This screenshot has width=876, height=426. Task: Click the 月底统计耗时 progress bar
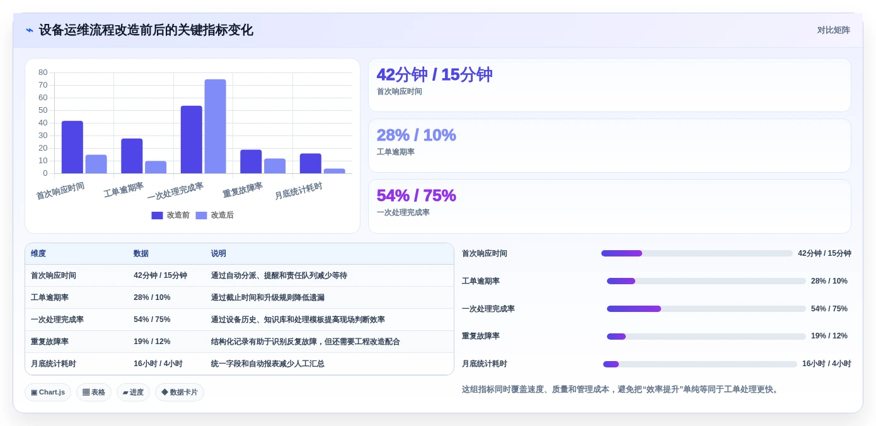pyautogui.click(x=700, y=364)
